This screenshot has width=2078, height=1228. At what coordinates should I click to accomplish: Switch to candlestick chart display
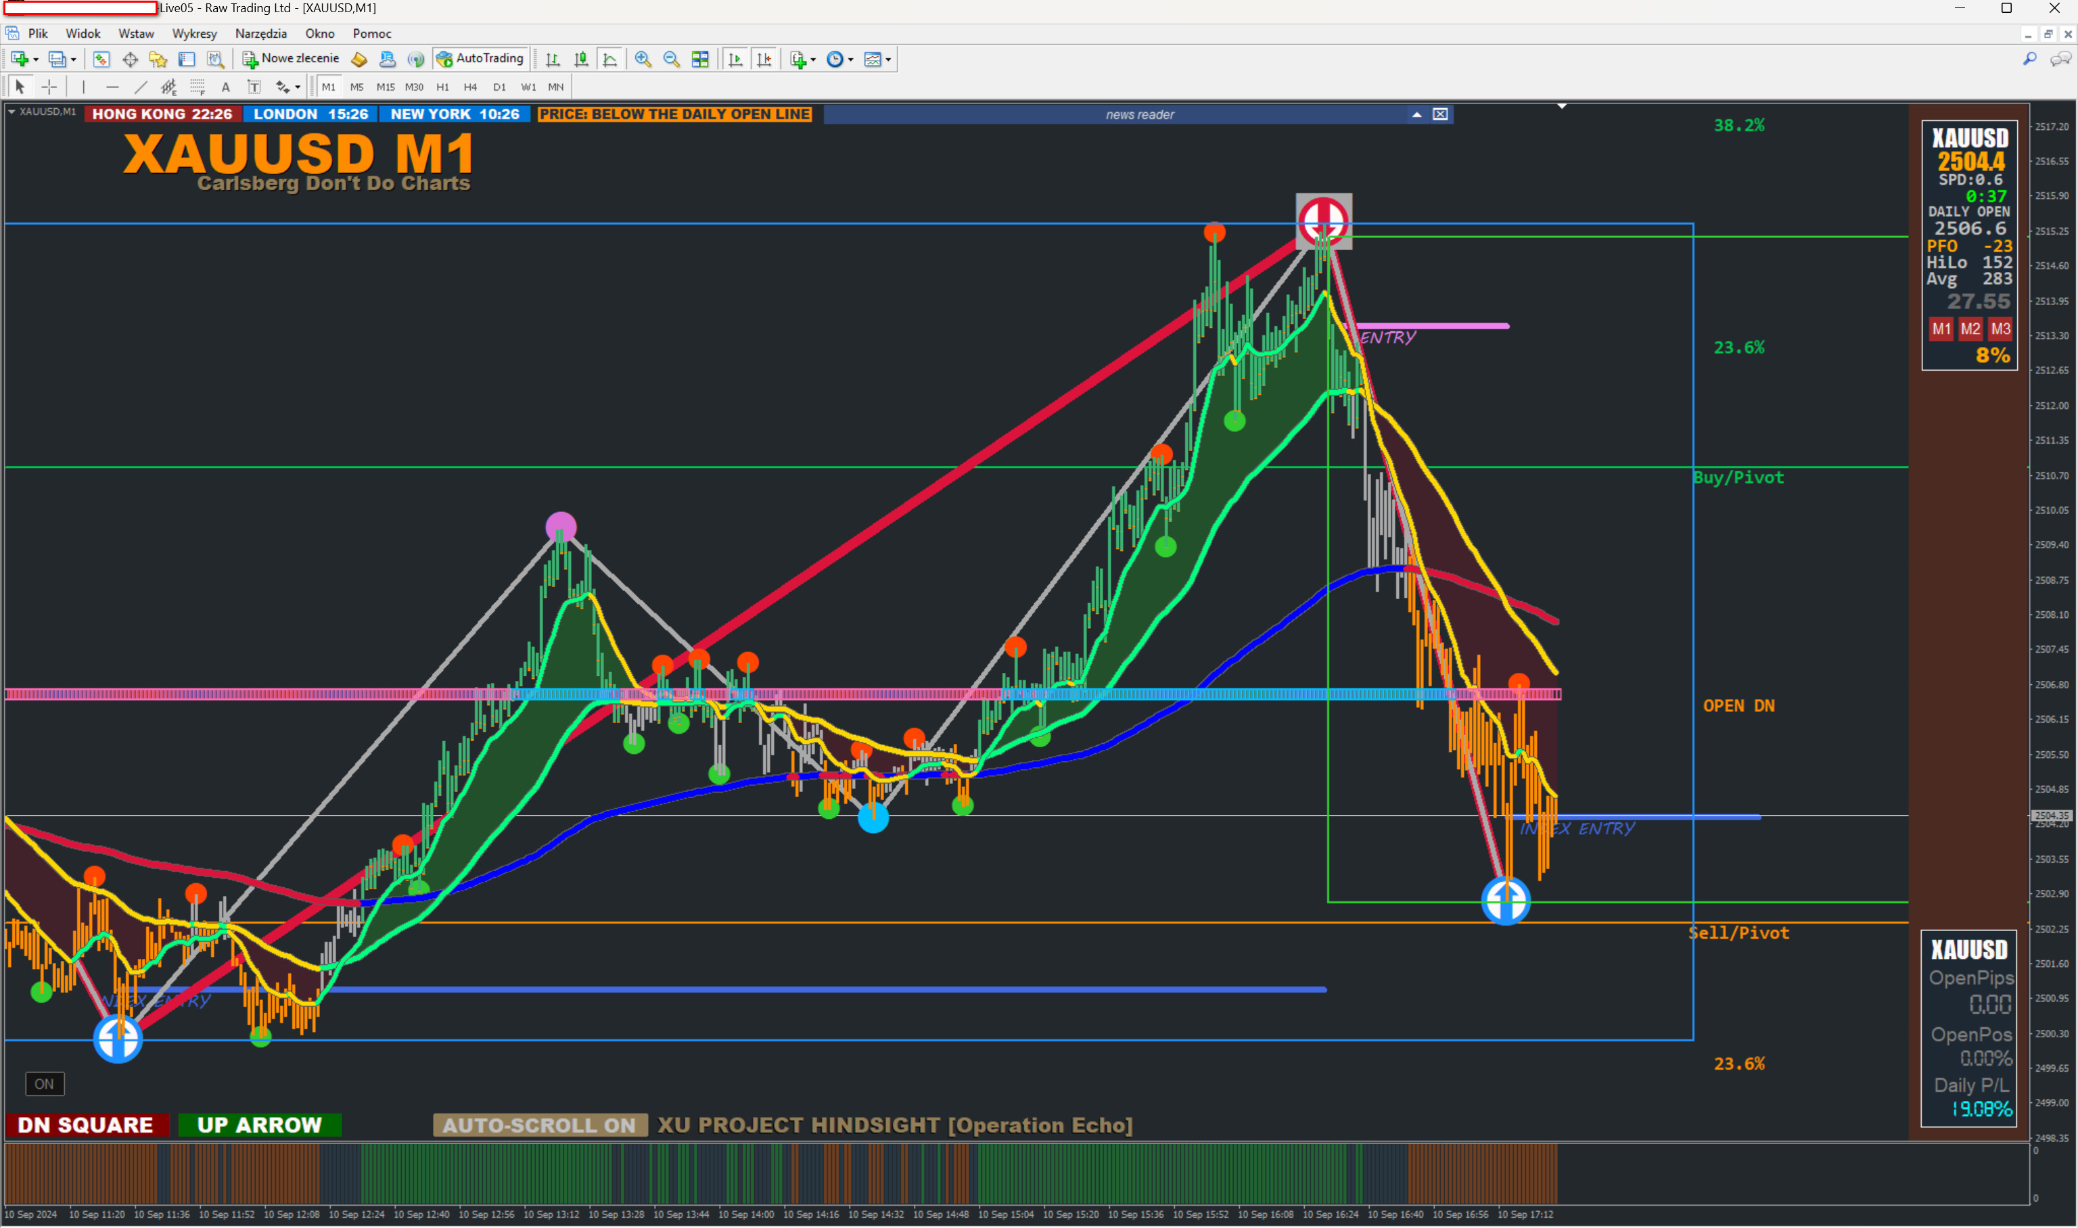click(582, 59)
